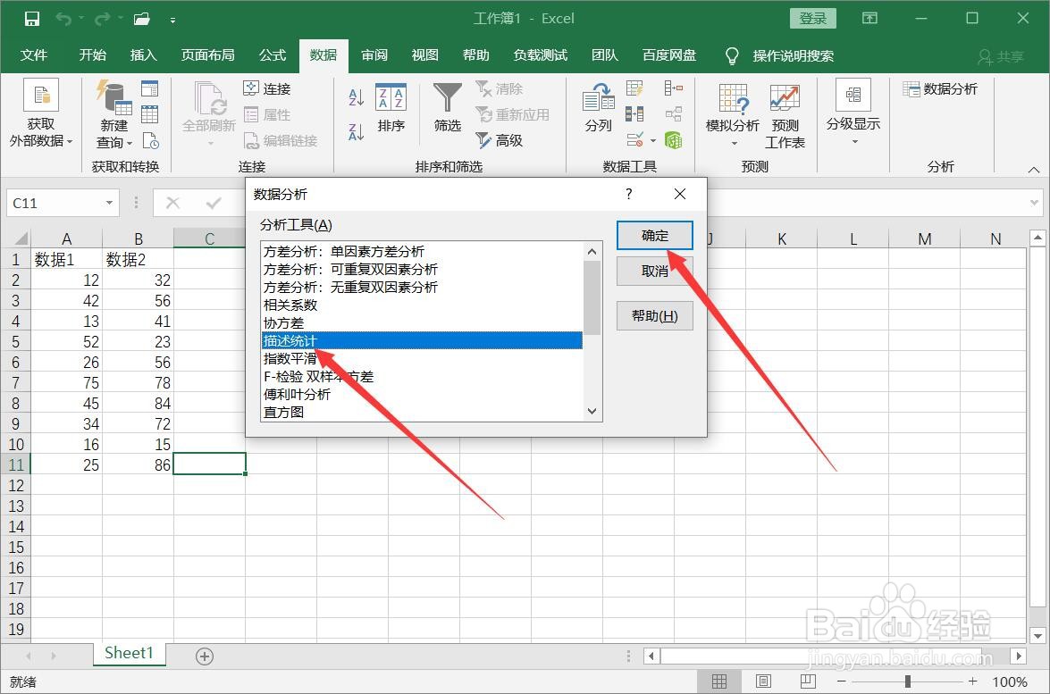Click the sort ascending A to Z icon
1050x694 pixels.
pos(356,98)
